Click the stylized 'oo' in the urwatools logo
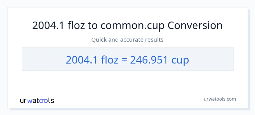Viewport: 255px width, 115px height. click(x=44, y=101)
